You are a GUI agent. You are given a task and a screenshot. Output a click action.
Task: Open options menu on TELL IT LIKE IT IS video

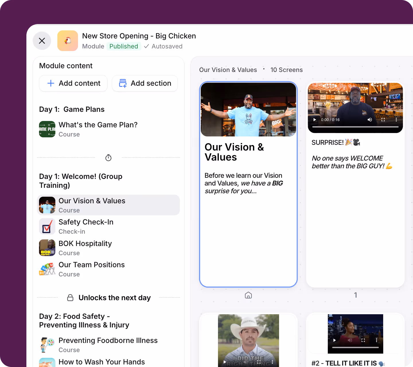click(x=377, y=340)
